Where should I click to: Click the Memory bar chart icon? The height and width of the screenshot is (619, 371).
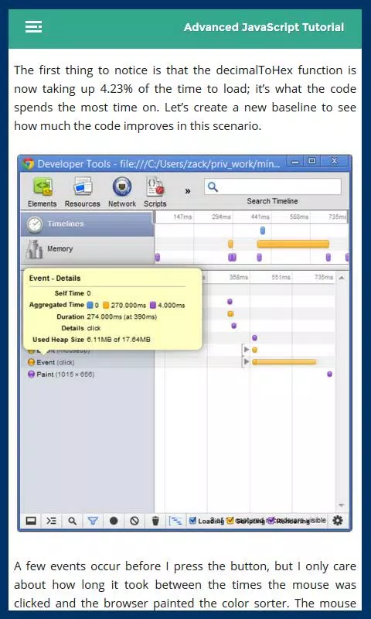[x=34, y=249]
